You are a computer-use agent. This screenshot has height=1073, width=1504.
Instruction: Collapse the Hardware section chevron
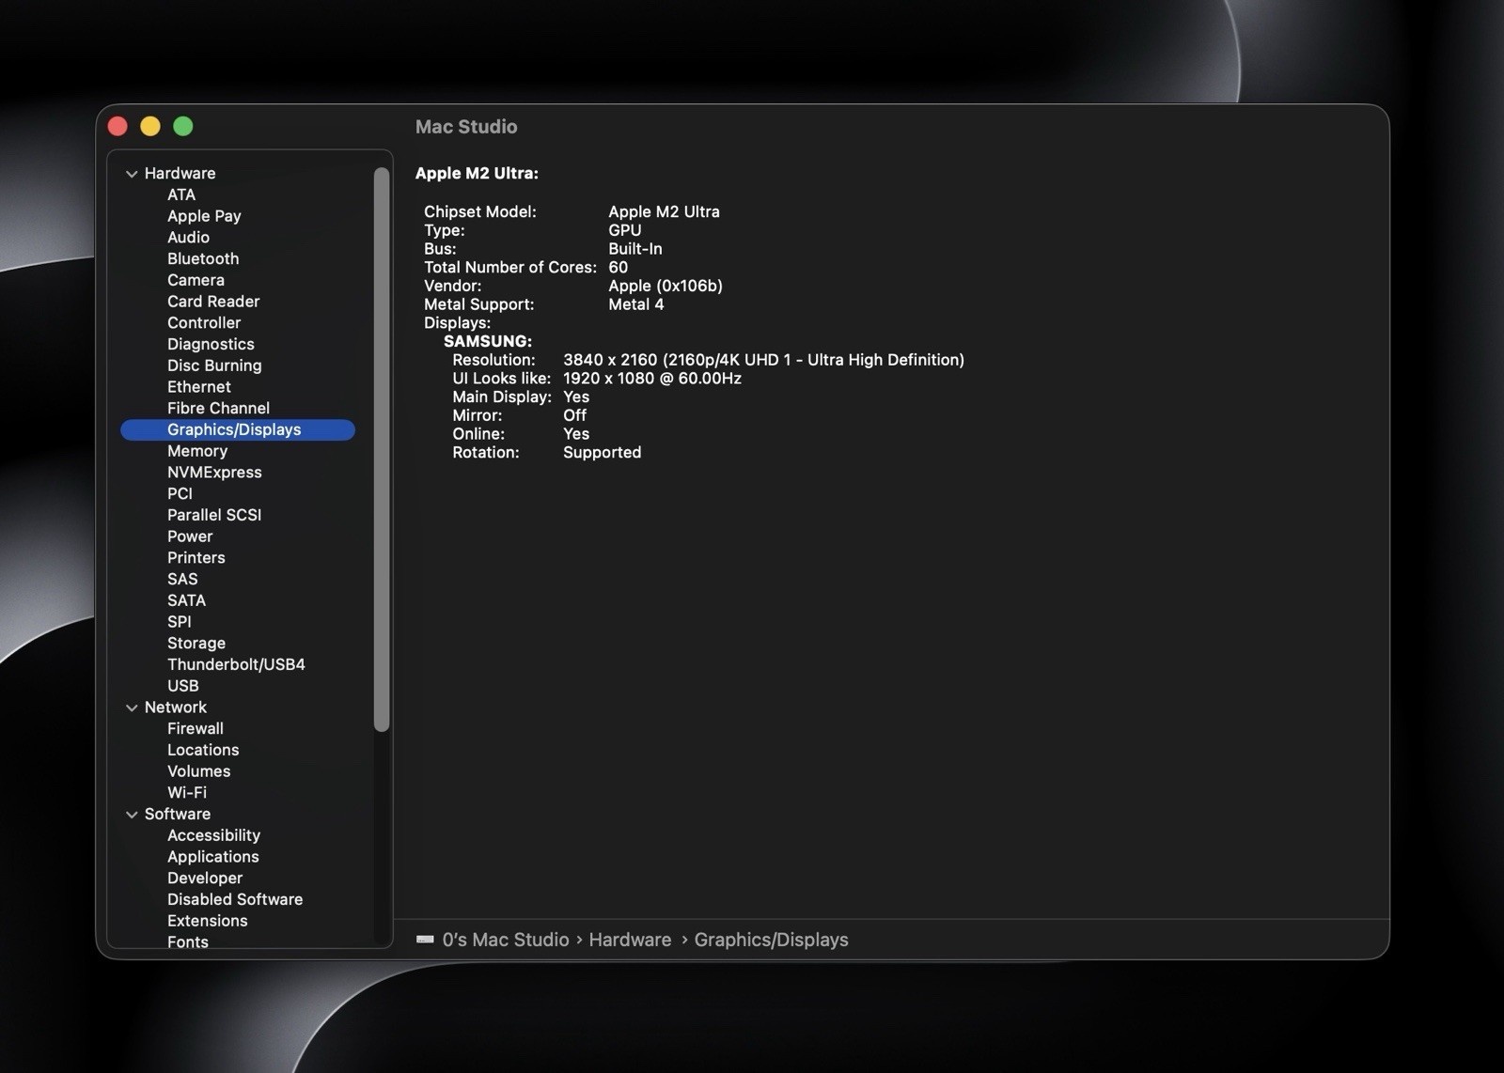(132, 174)
